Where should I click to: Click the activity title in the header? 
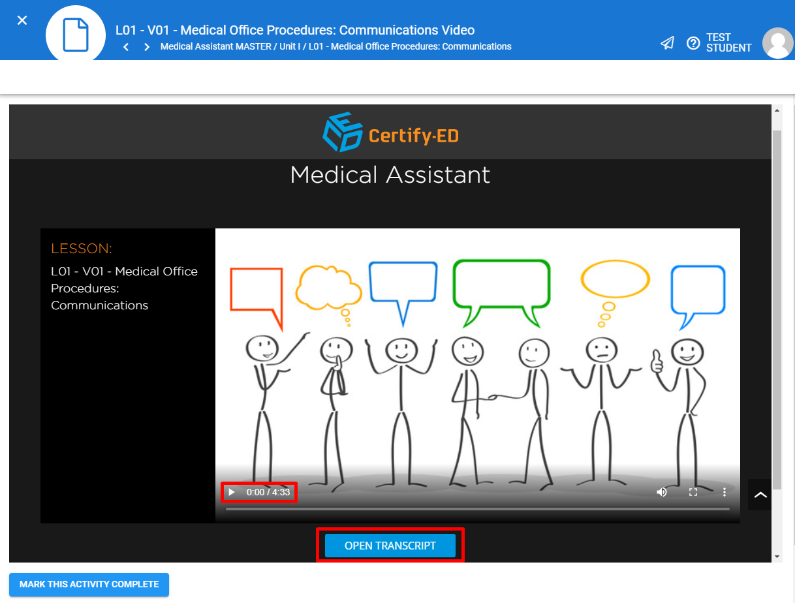coord(295,30)
